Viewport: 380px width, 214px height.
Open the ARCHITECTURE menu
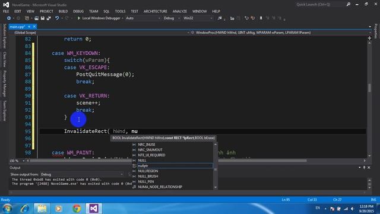coord(156,11)
